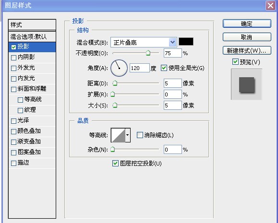Click the 不透明度 opacity slider handle
278x223 pixels.
coord(148,53)
